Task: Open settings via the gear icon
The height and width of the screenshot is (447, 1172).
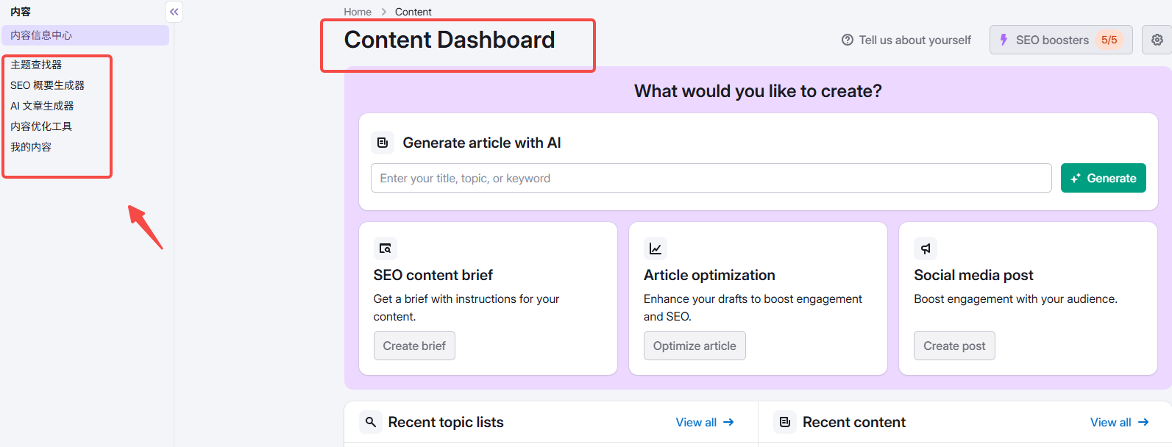Action: [1157, 40]
